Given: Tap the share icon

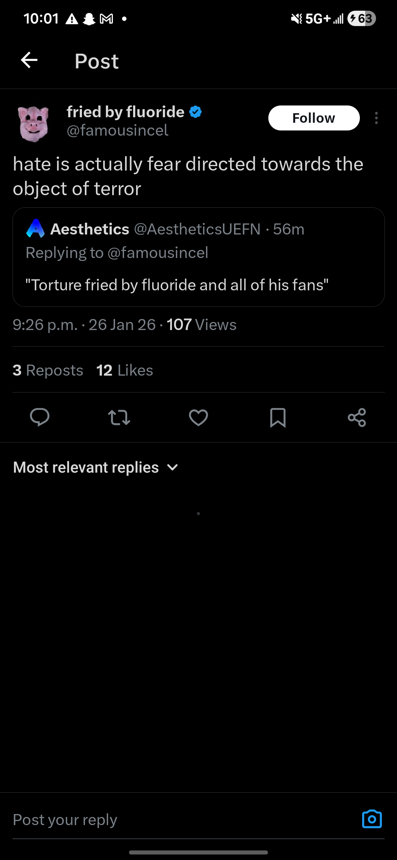Looking at the screenshot, I should [357, 418].
